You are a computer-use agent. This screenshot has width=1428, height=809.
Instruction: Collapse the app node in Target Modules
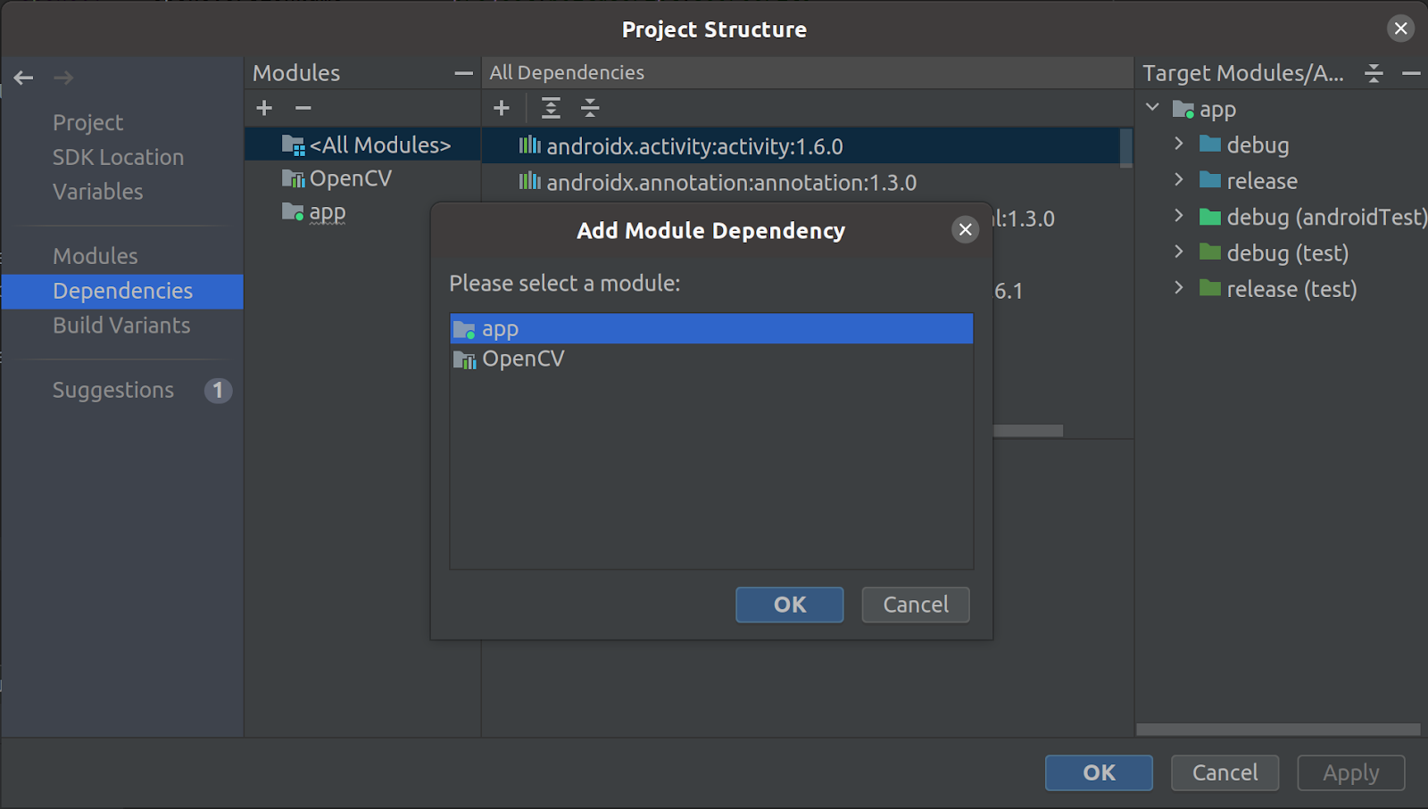click(x=1151, y=108)
